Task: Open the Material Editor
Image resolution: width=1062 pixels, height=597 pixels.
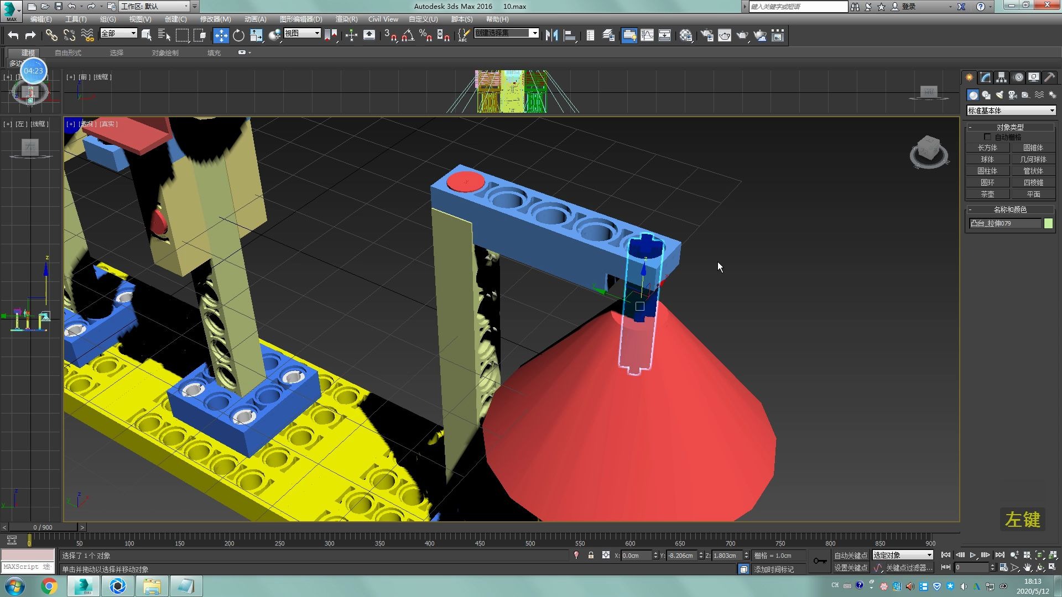Action: pyautogui.click(x=686, y=36)
